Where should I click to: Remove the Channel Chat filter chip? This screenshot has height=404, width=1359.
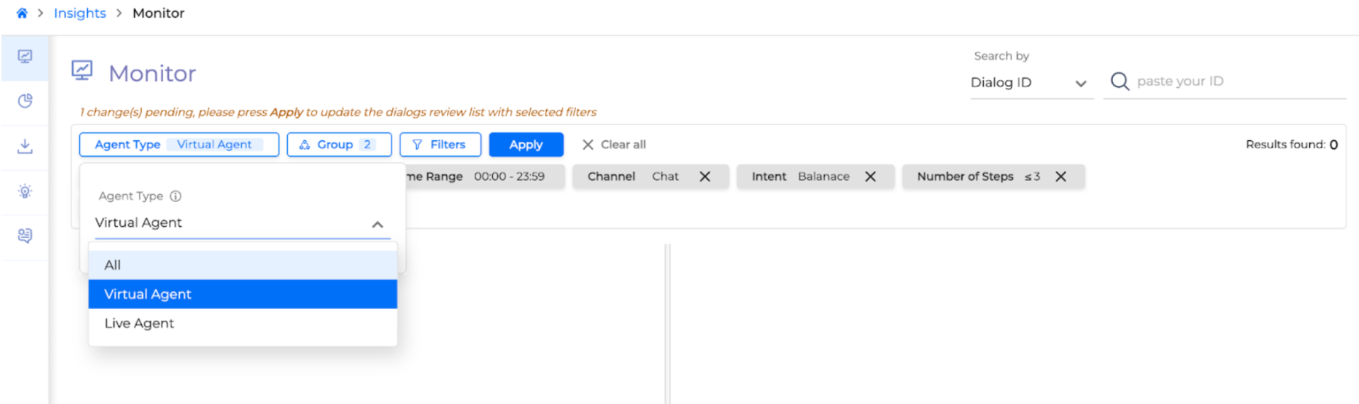click(705, 176)
